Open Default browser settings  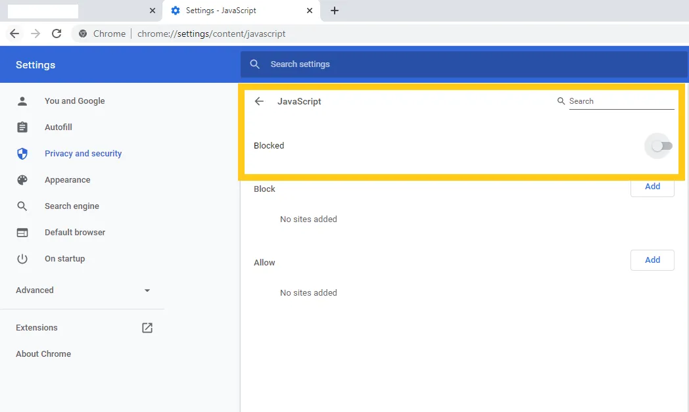point(75,233)
